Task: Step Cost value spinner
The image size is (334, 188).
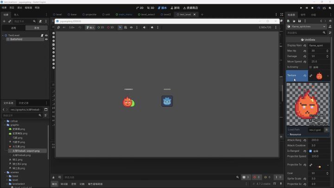Action: [328, 173]
